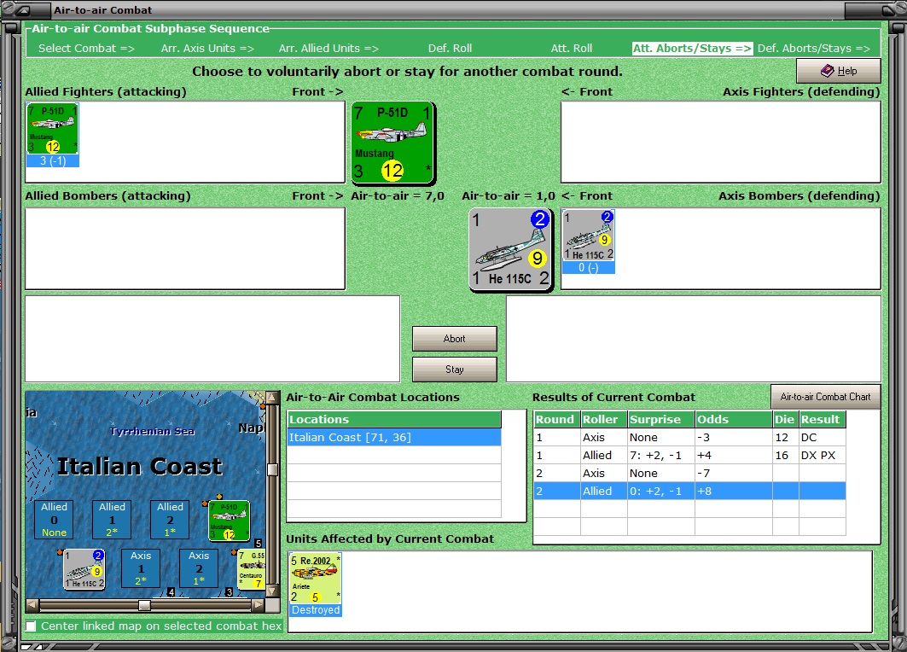The image size is (907, 652).
Task: Click the empty Axis Fighters (defending) list box
Action: pos(721,143)
